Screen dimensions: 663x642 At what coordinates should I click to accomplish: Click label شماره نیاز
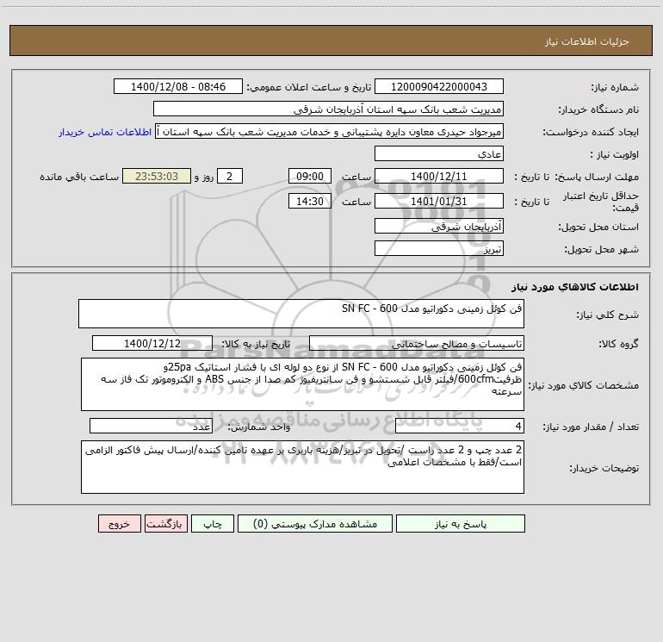[615, 88]
